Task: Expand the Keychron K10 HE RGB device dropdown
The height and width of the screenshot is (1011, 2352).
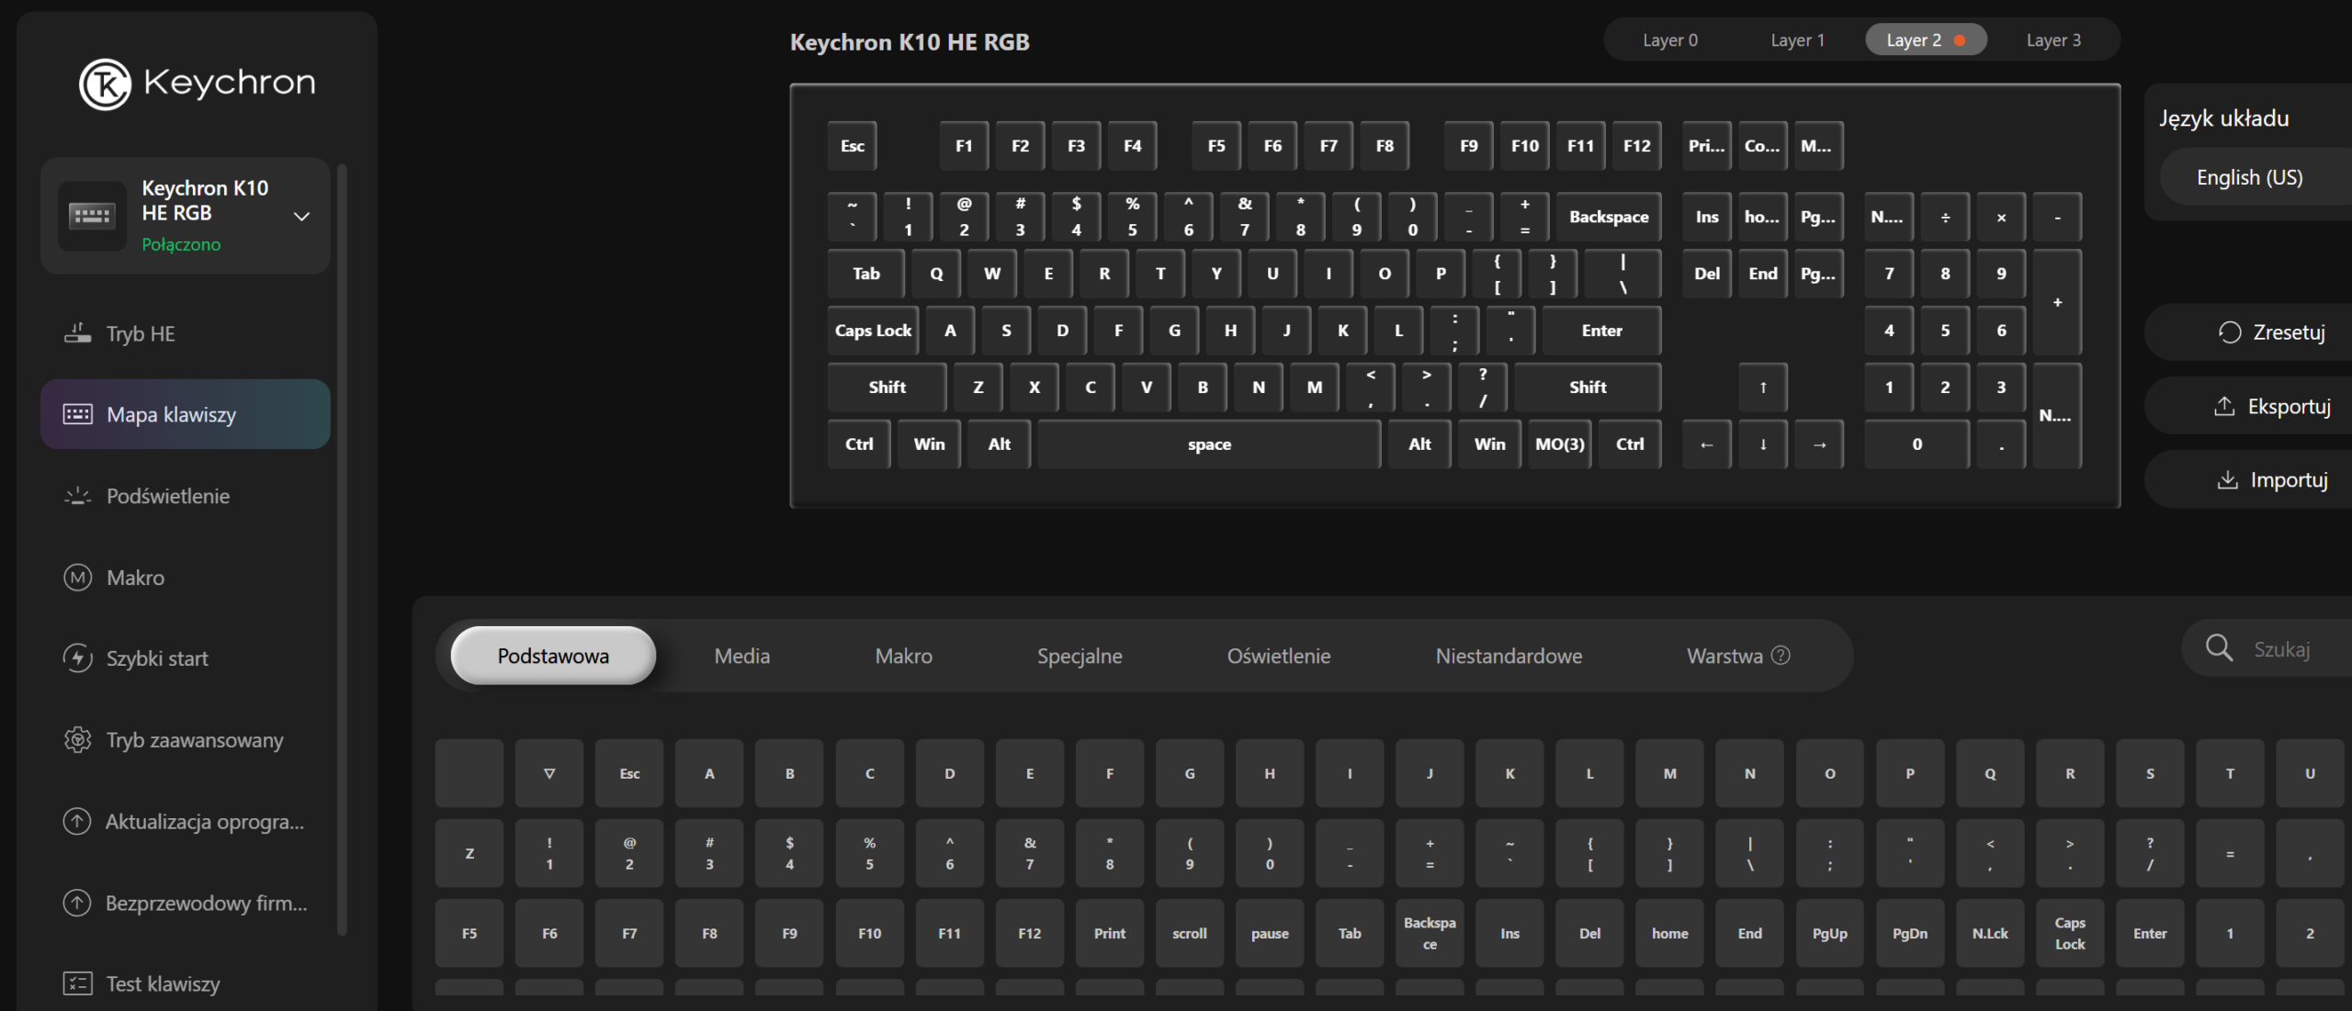Action: [301, 217]
